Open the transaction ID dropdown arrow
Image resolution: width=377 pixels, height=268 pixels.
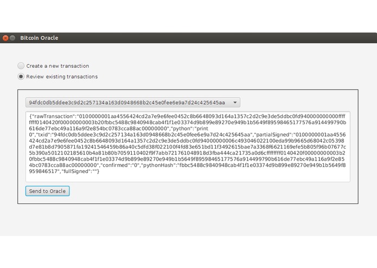point(235,103)
